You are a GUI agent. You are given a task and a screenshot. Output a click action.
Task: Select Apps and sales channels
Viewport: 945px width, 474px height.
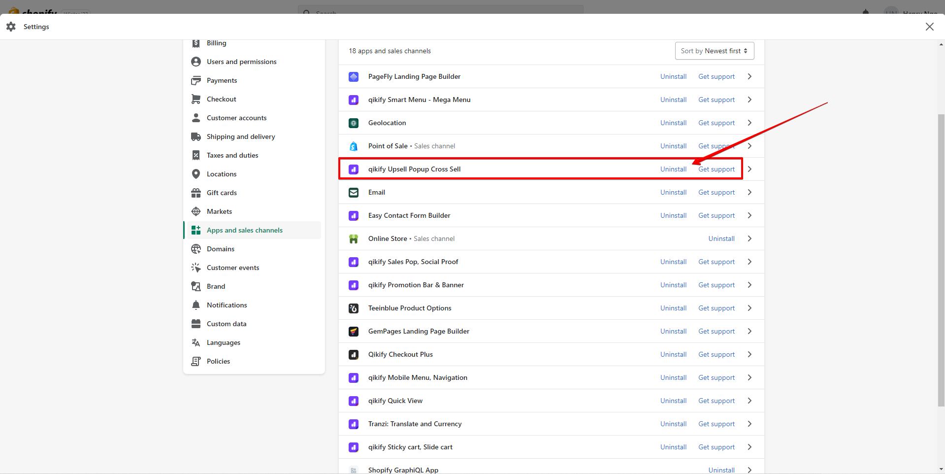coord(253,230)
